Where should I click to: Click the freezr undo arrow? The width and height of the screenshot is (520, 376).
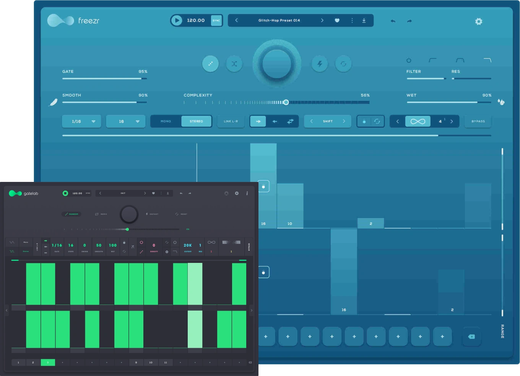click(393, 21)
